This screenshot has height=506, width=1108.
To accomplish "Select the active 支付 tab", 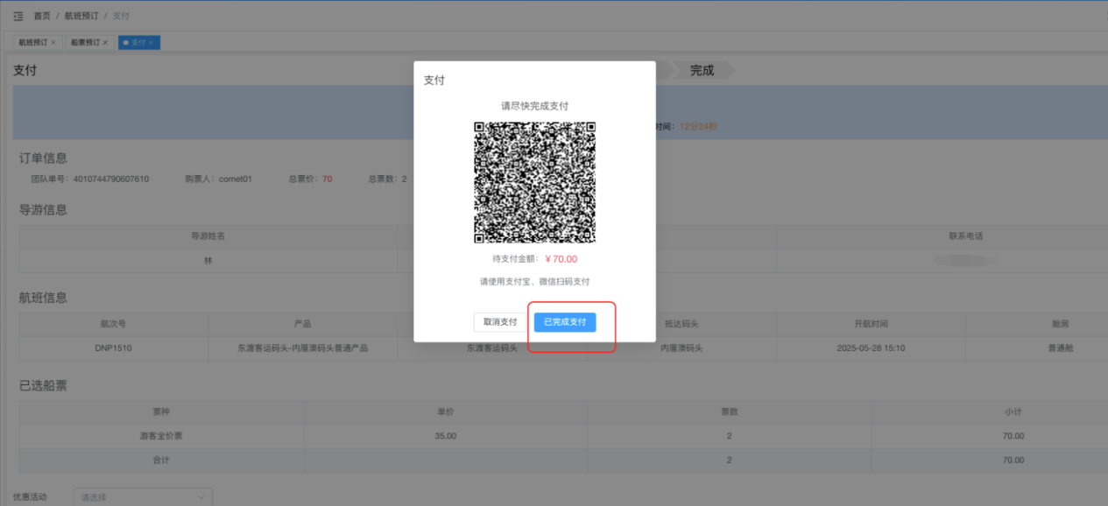I will 138,42.
